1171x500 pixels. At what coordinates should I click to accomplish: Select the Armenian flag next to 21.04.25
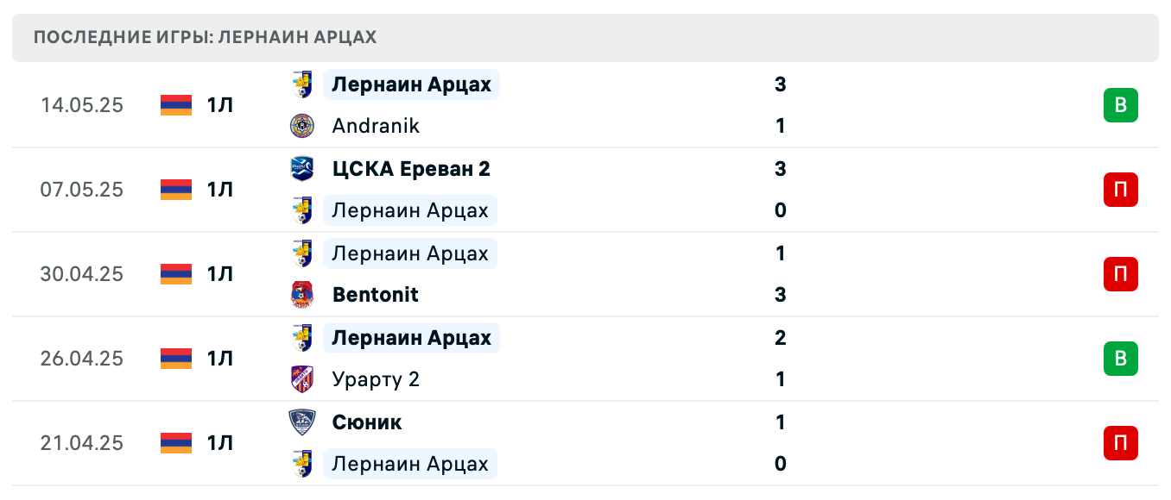coord(175,443)
